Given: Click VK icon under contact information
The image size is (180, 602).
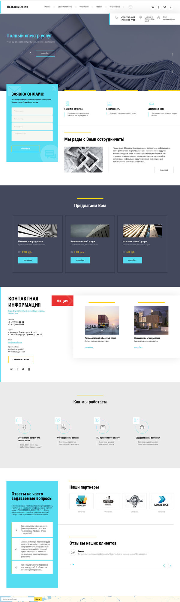Looking at the screenshot, I should 11,369.
